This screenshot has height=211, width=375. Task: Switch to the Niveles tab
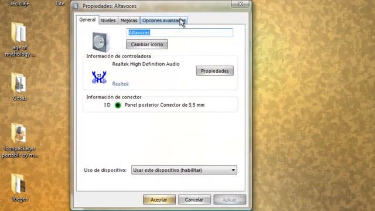point(108,21)
